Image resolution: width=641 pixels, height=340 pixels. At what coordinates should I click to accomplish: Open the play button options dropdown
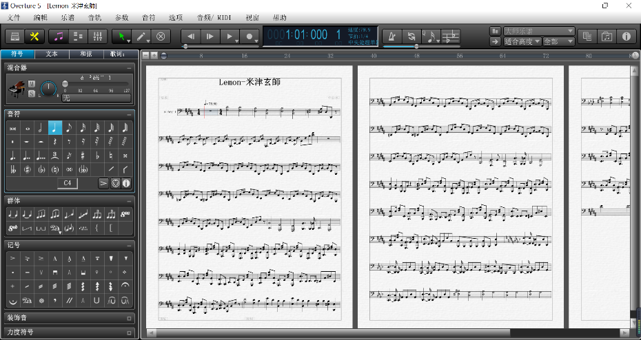coord(236,41)
